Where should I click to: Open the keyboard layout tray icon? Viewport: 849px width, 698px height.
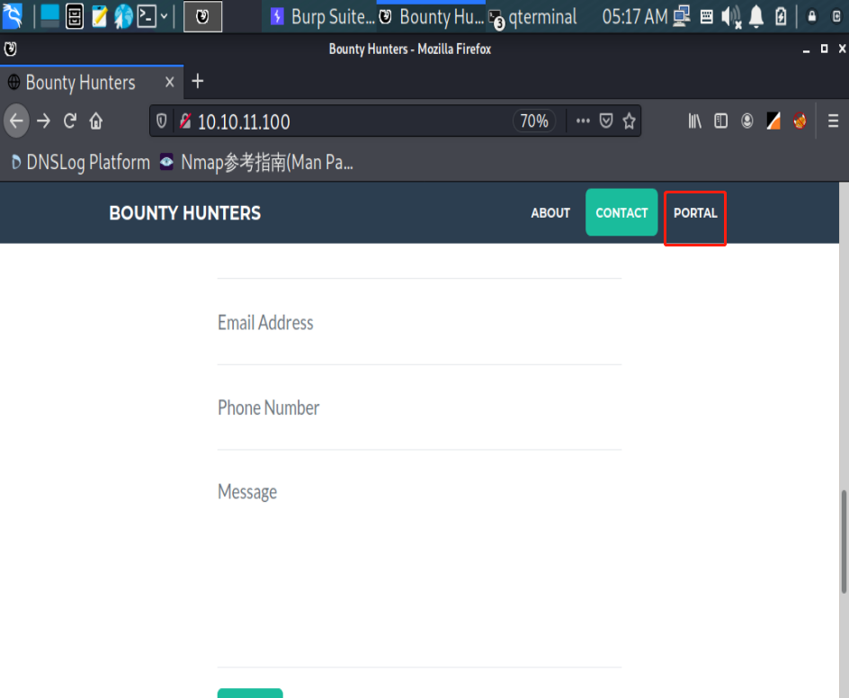point(707,17)
